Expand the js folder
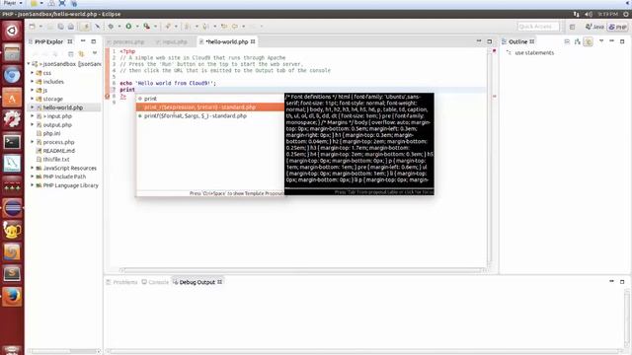This screenshot has height=355, width=632. [33, 90]
